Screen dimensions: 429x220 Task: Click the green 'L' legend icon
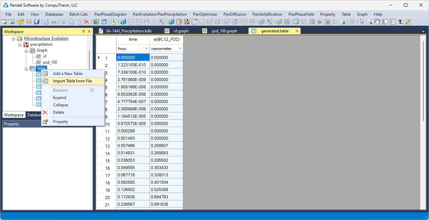click(385, 22)
